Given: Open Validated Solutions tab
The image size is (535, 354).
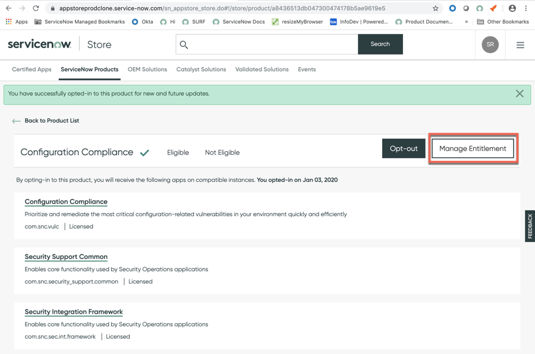Looking at the screenshot, I should point(262,69).
